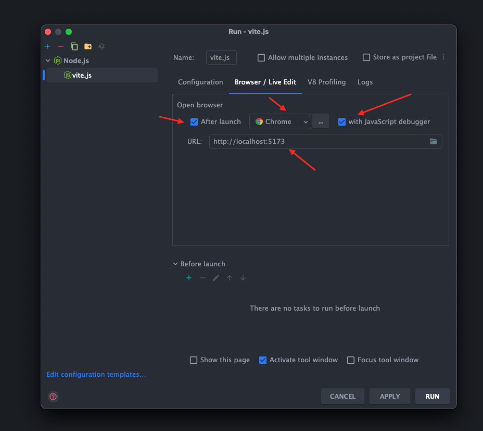The height and width of the screenshot is (431, 483).
Task: Click the Copy Configuration icon
Action: [x=74, y=46]
